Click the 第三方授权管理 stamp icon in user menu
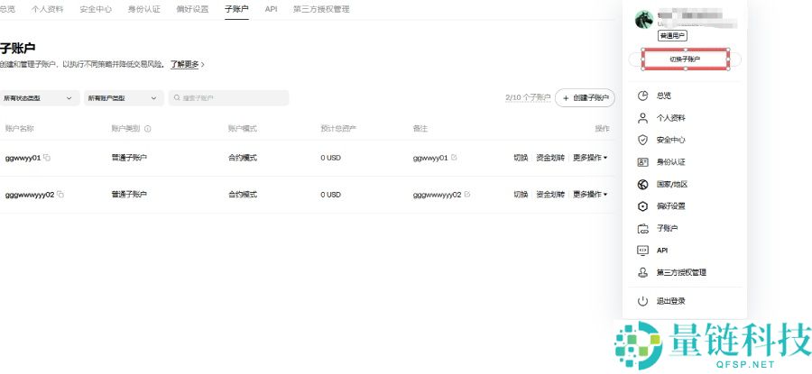Image resolution: width=812 pixels, height=374 pixels. [642, 272]
